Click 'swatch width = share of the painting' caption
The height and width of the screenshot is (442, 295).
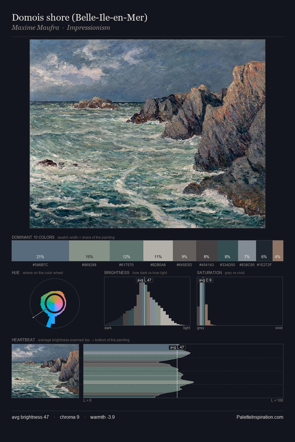pyautogui.click(x=86, y=238)
